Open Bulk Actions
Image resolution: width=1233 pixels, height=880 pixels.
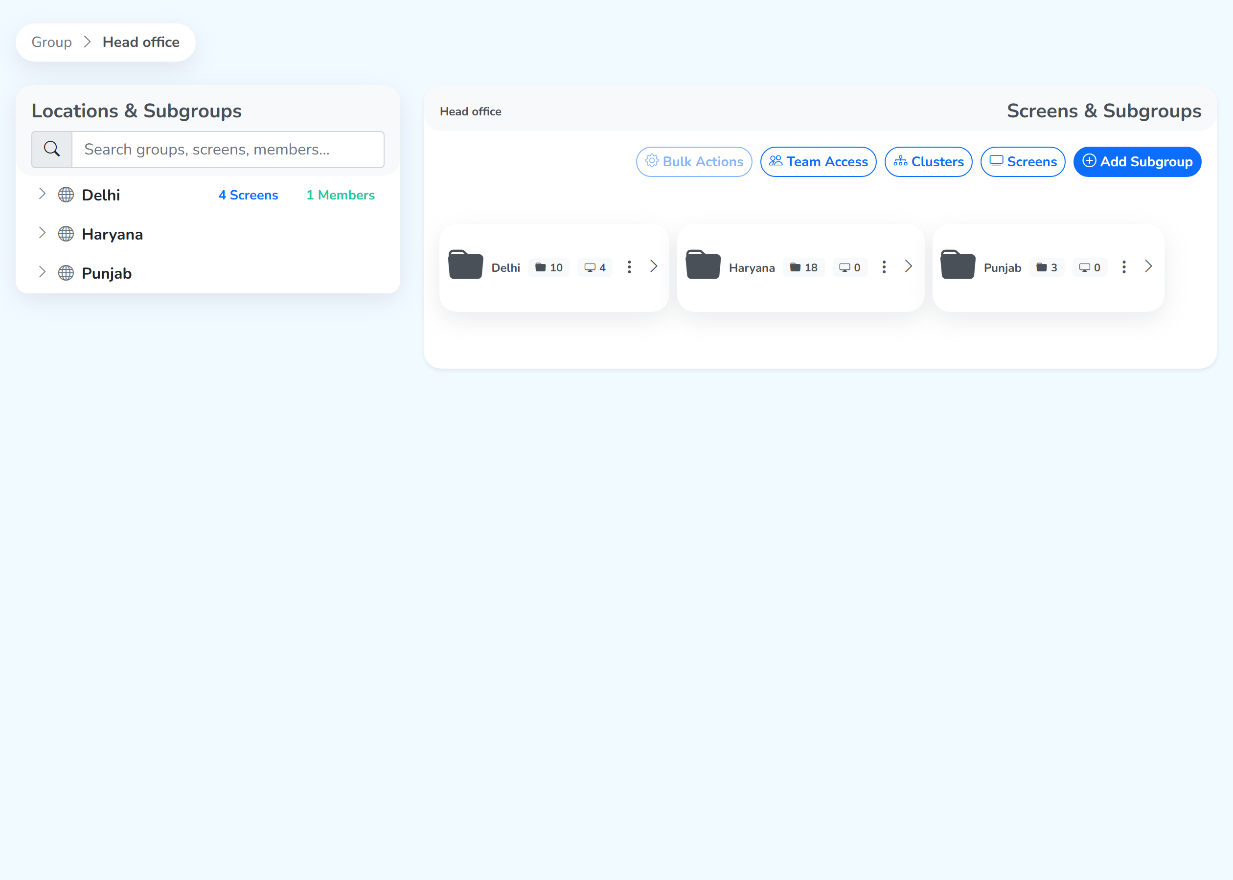pyautogui.click(x=694, y=161)
